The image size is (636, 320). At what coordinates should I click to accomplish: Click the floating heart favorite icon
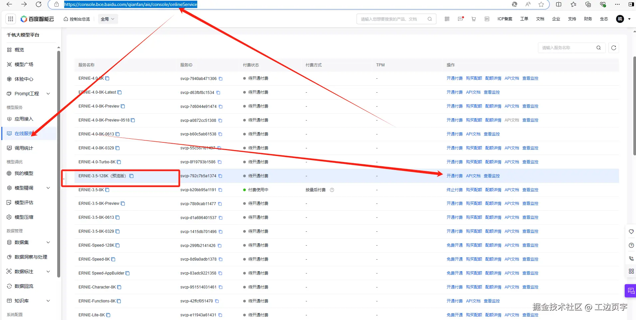tap(631, 232)
